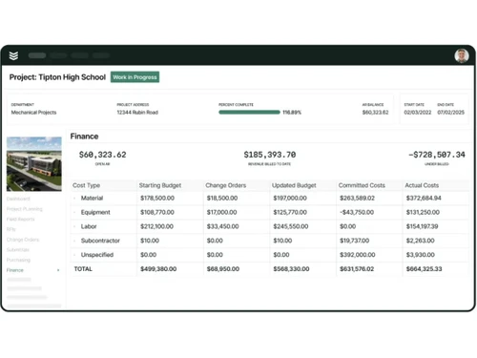Select Finance in the sidebar
This screenshot has width=477, height=358.
[15, 270]
